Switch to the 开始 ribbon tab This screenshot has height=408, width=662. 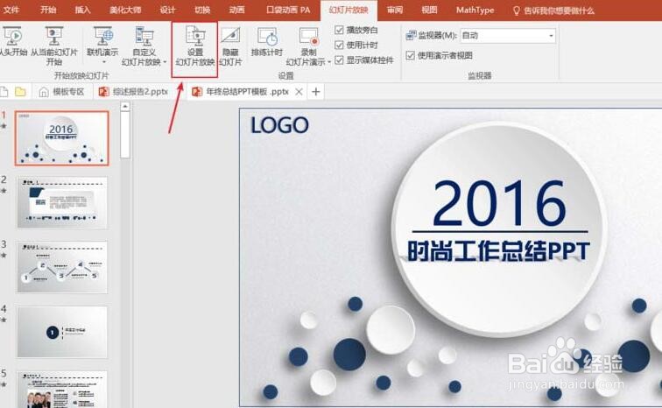click(48, 10)
